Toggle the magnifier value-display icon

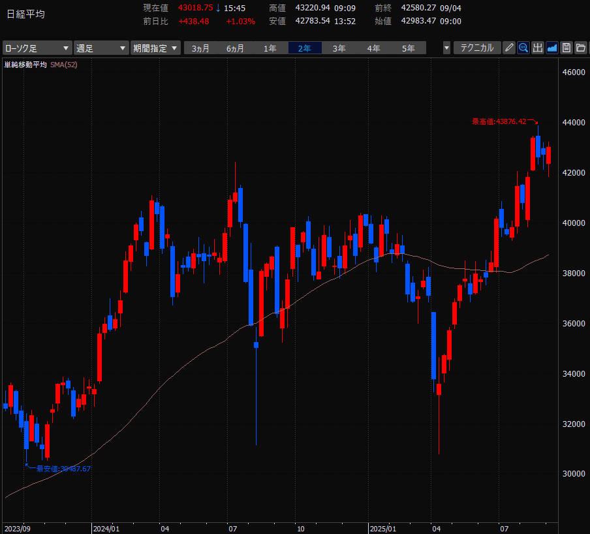click(523, 48)
